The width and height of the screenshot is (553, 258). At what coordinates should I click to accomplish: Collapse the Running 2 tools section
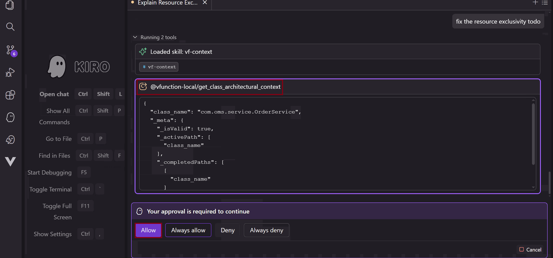tap(135, 37)
